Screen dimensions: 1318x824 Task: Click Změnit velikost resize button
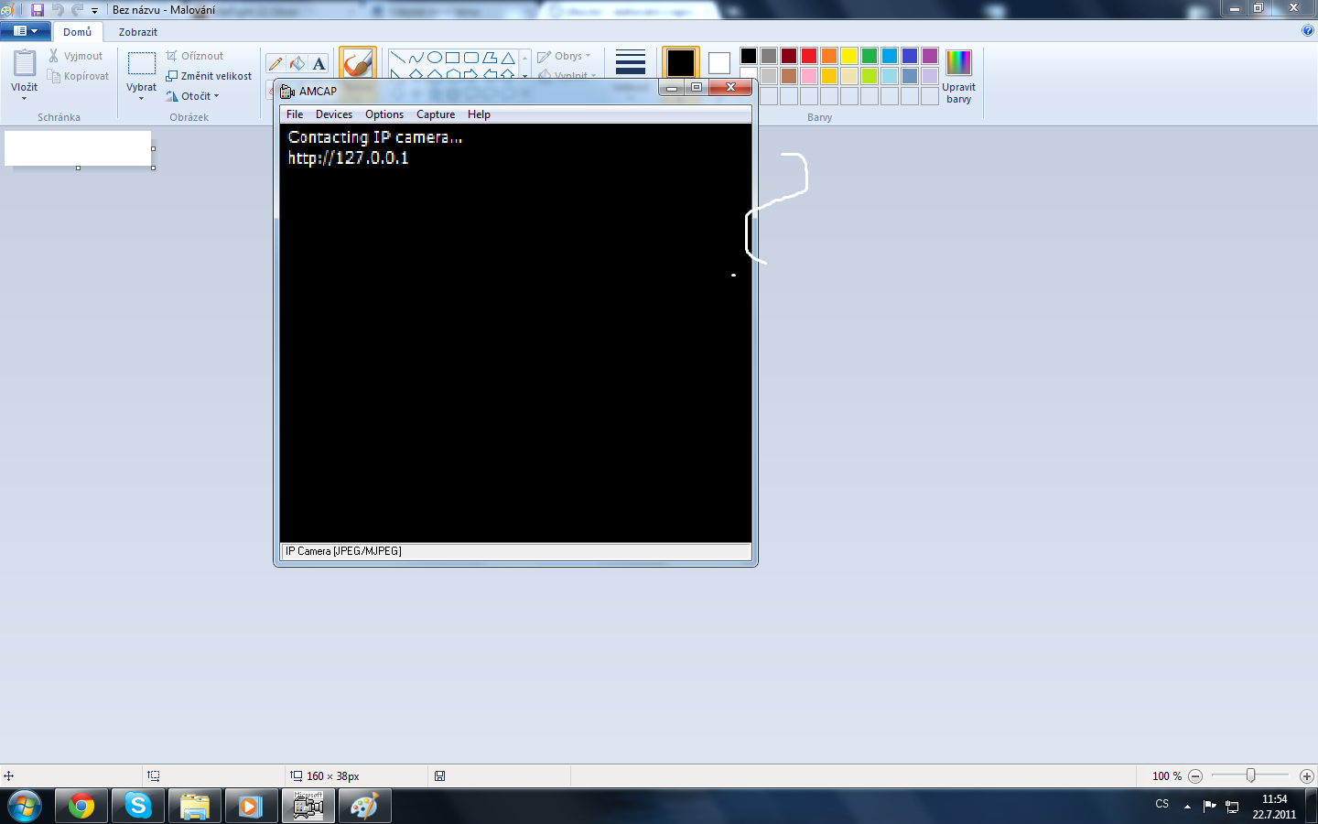209,76
